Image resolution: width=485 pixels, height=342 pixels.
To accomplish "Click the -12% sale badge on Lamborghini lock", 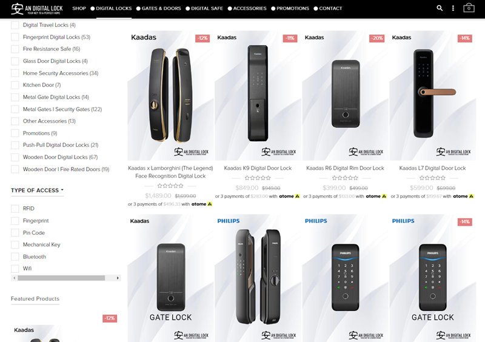I will tap(202, 38).
